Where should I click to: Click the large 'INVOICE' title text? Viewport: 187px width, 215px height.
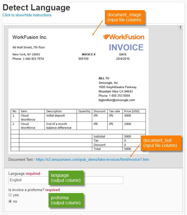126,47
